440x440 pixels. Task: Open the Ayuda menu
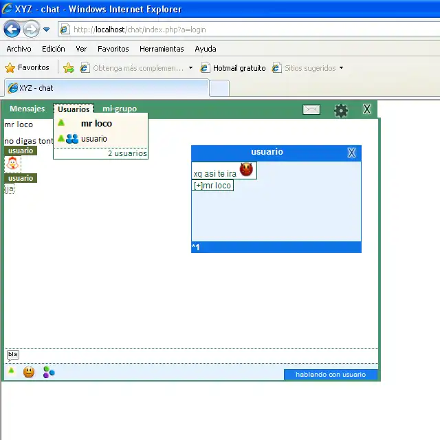tap(206, 49)
